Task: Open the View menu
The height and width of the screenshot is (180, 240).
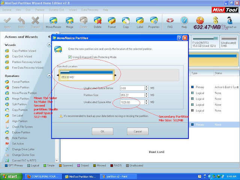Action: [x=18, y=10]
